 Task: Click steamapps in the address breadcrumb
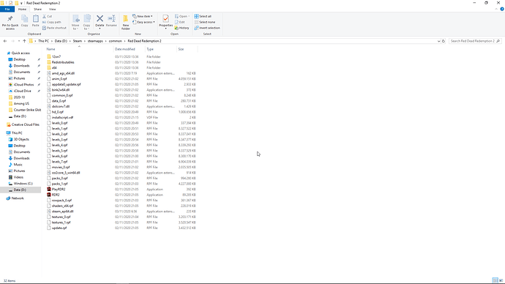tap(95, 41)
